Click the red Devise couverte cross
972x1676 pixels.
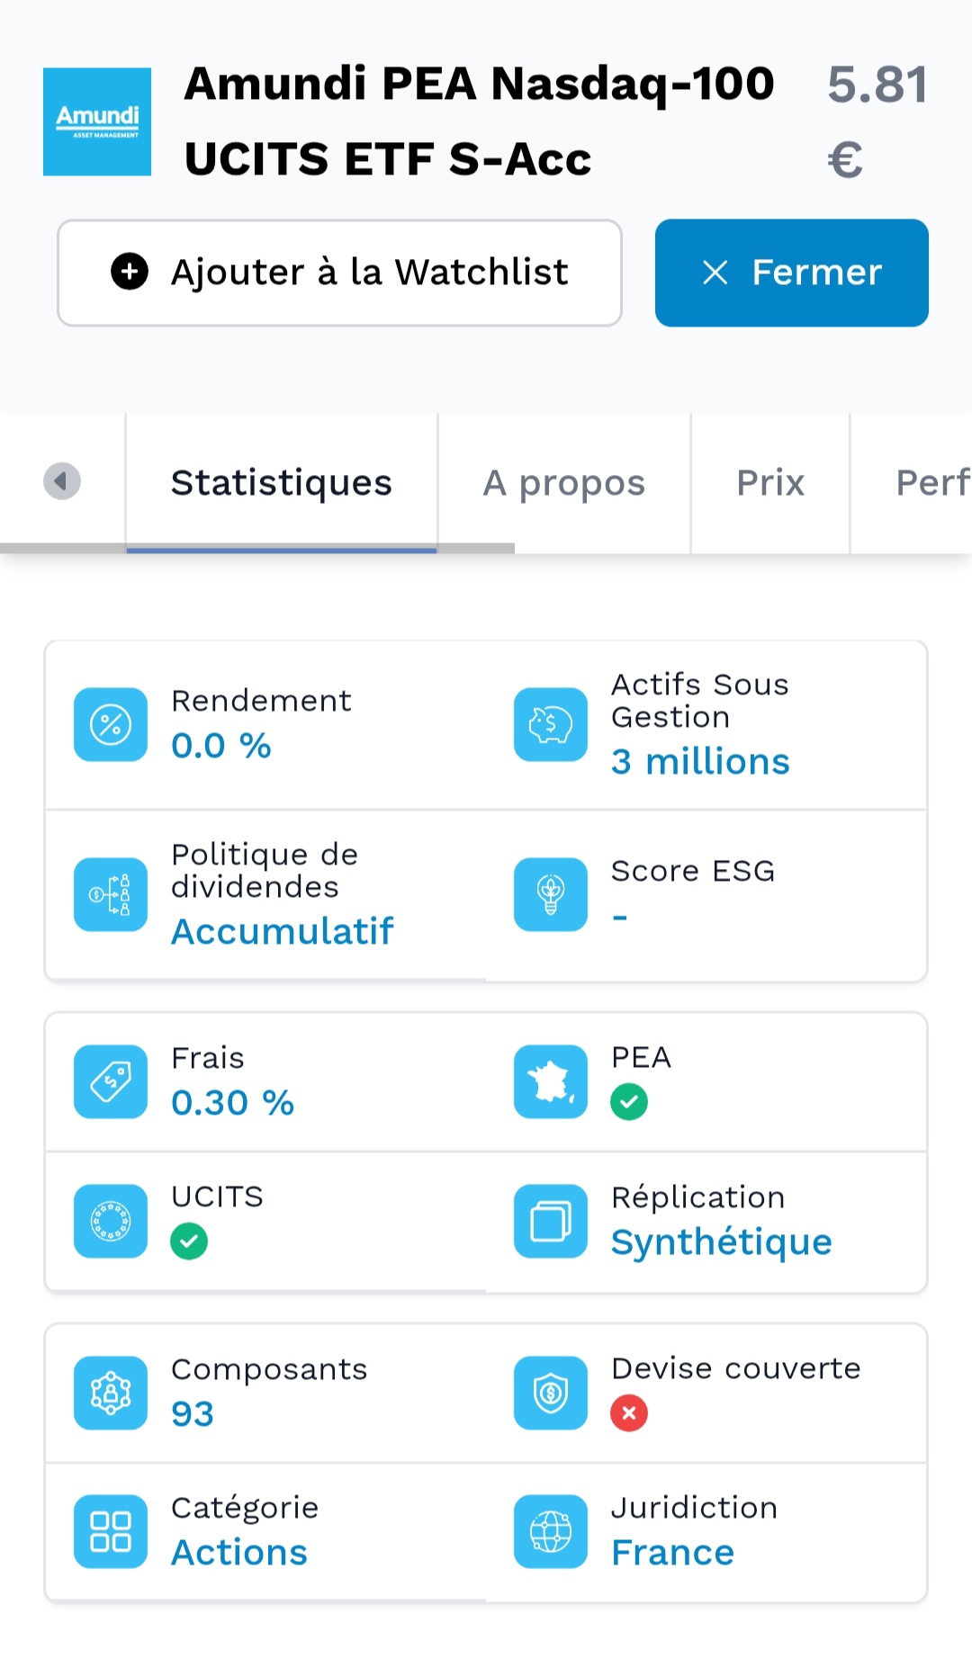(629, 1412)
